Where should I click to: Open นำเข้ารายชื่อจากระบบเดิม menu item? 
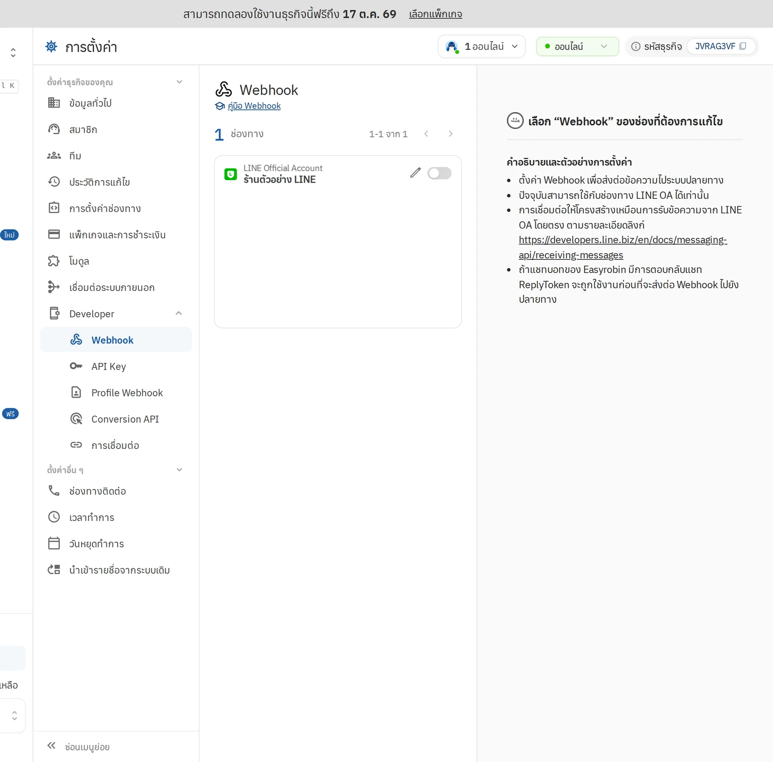pyautogui.click(x=116, y=570)
